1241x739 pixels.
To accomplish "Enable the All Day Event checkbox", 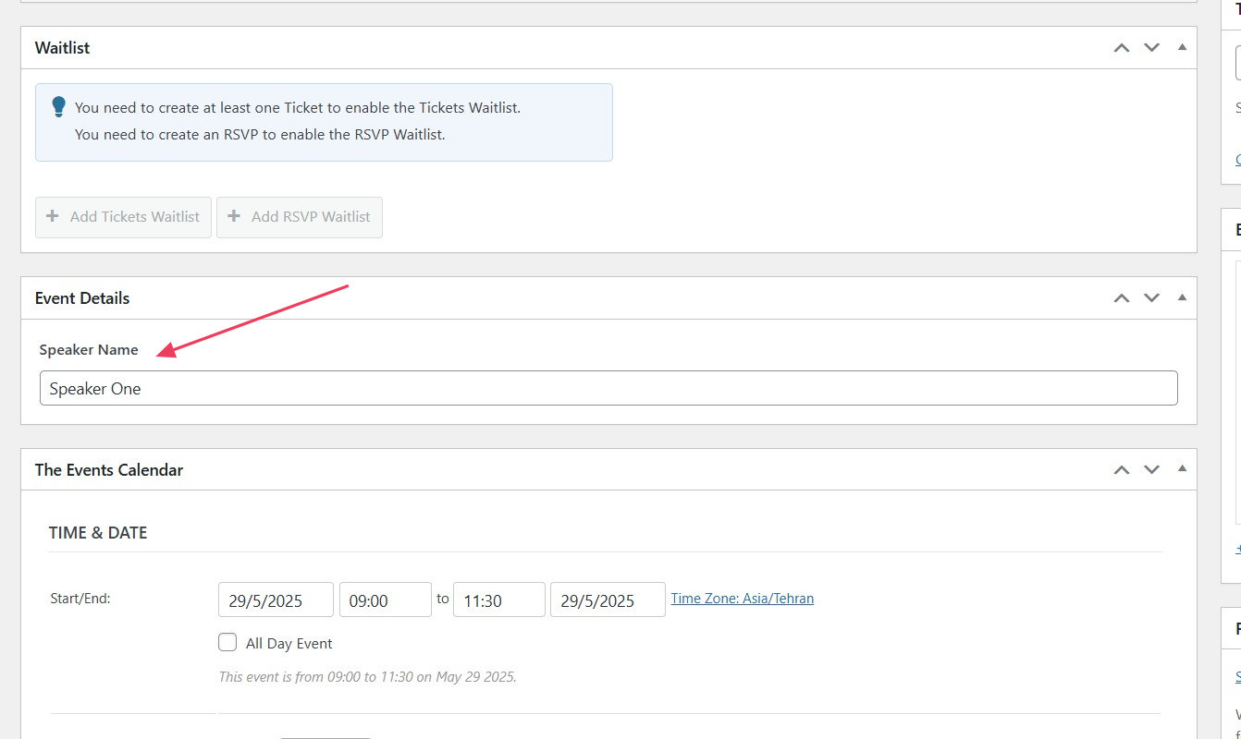I will tap(227, 642).
